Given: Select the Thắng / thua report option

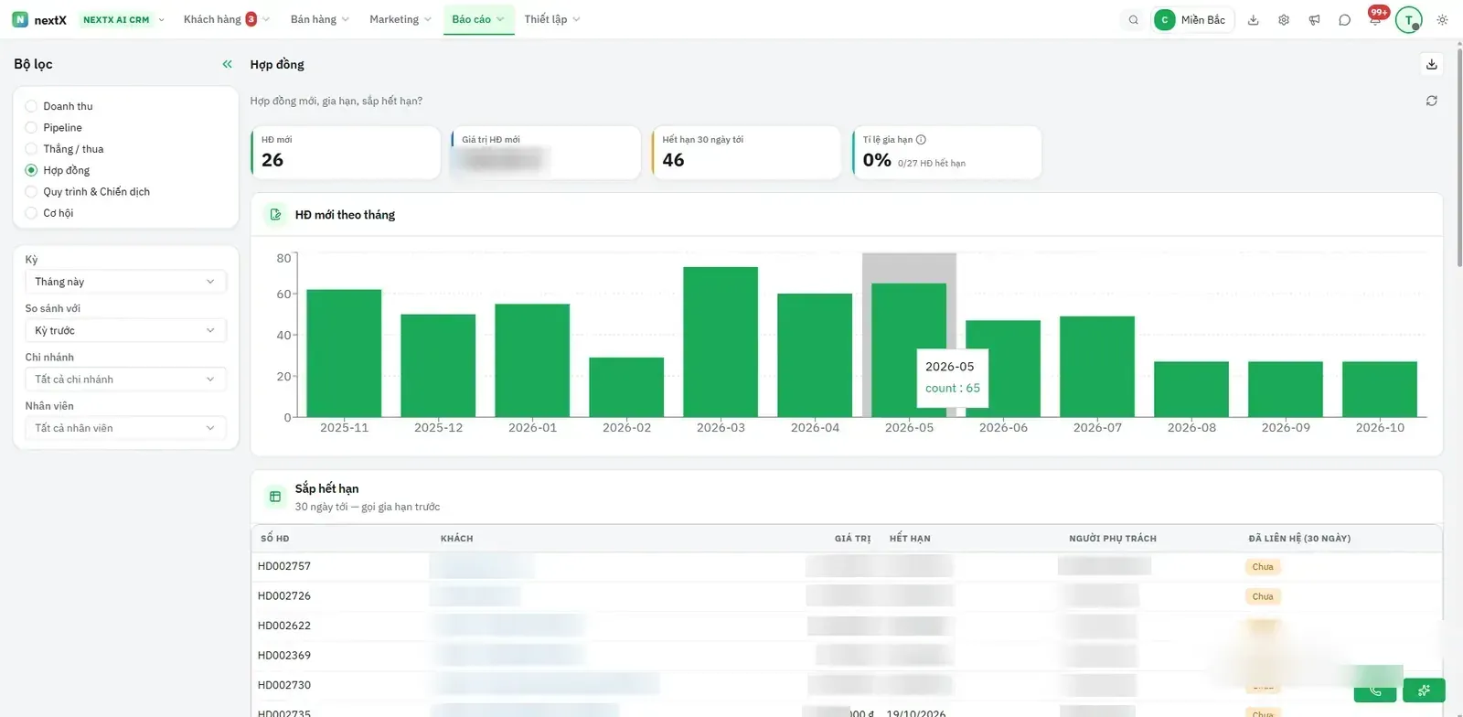Looking at the screenshot, I should pyautogui.click(x=65, y=149).
